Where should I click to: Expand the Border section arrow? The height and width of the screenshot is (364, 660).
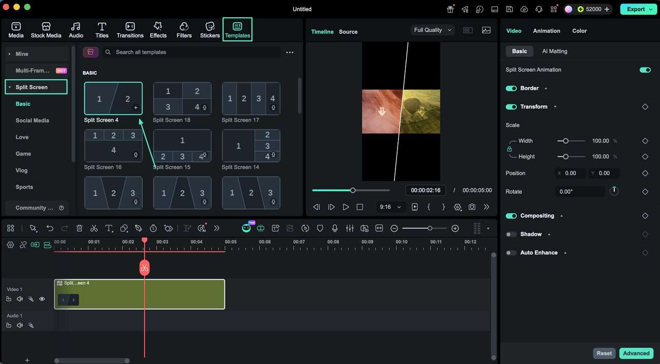[546, 88]
